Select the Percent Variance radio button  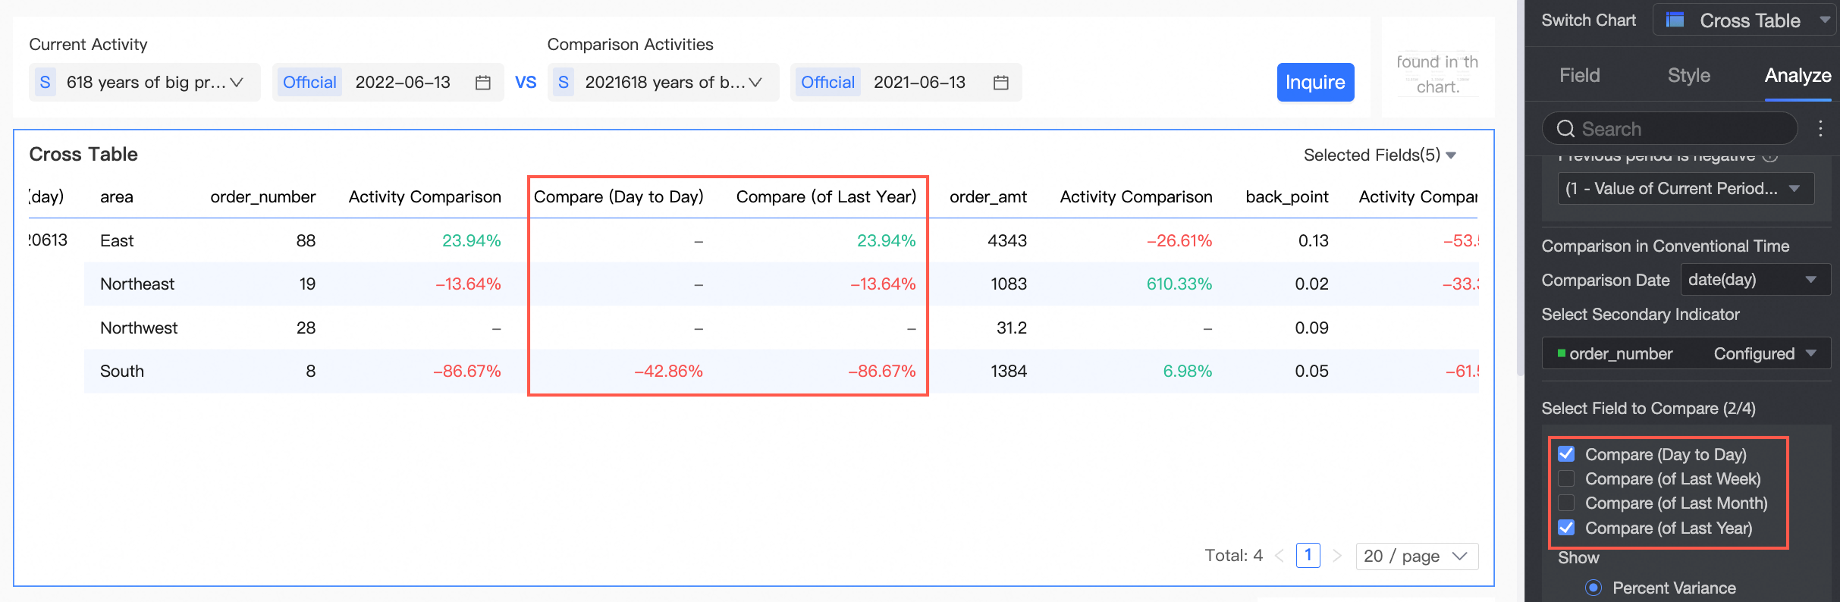pyautogui.click(x=1594, y=588)
